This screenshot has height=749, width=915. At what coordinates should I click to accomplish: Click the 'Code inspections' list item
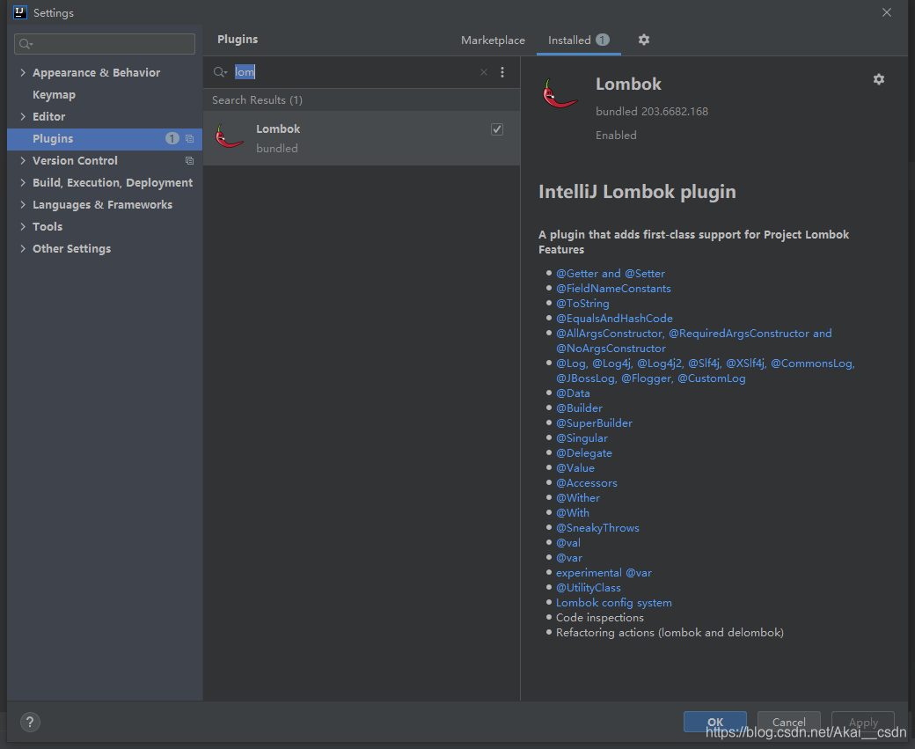coord(600,618)
